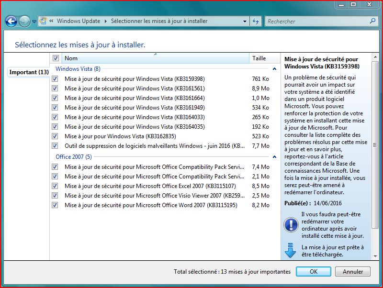Focus the Rechercher search field
383x288 pixels.
tap(317, 21)
